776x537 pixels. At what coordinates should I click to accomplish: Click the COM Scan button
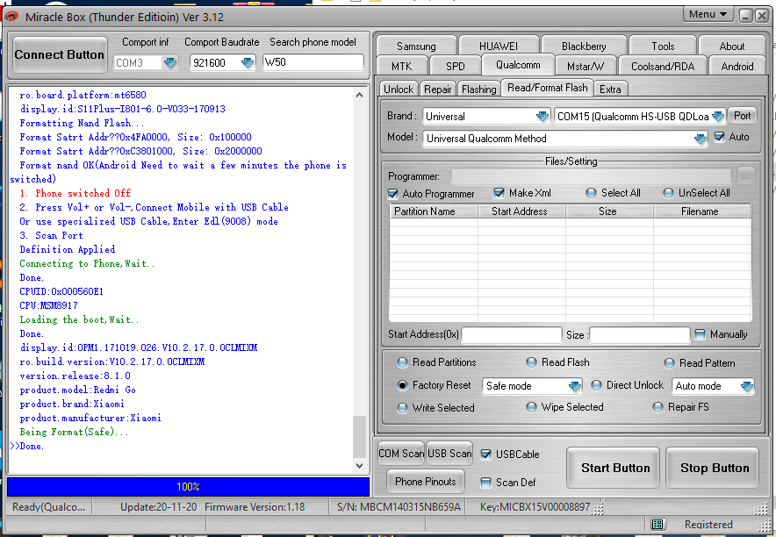pyautogui.click(x=401, y=454)
